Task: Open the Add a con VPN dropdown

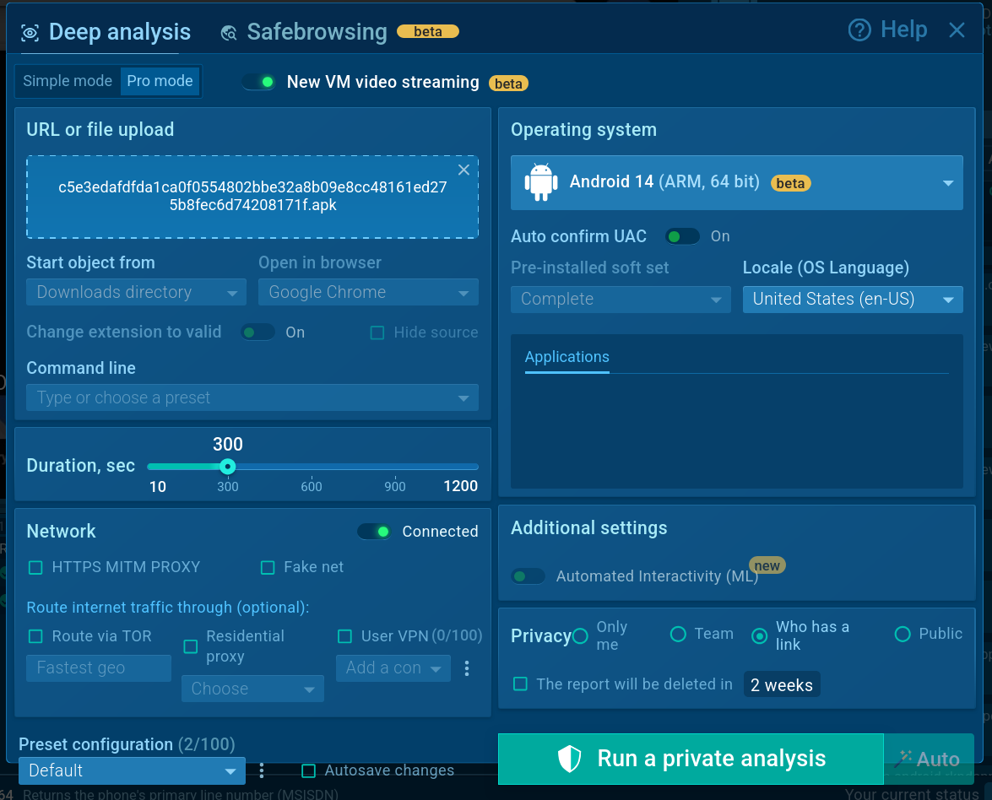Action: 393,668
